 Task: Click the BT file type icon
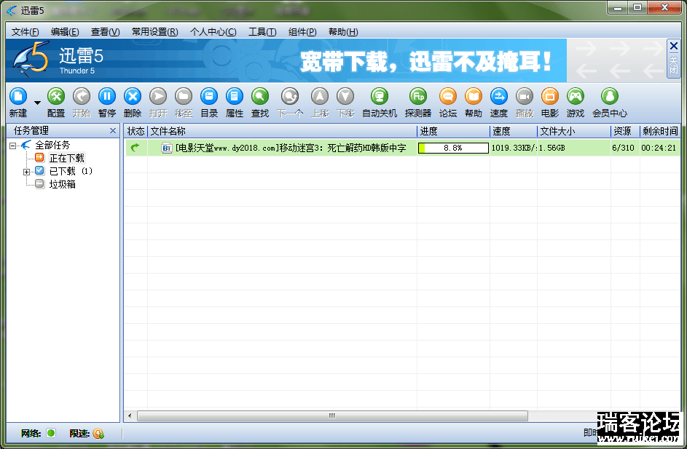point(167,148)
